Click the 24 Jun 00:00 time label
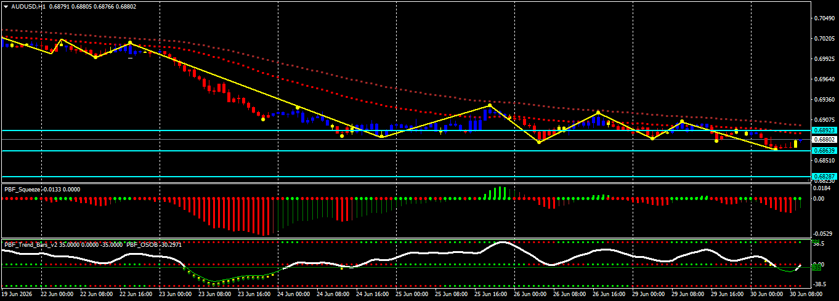Viewport: 839px width, 301px height. [294, 295]
